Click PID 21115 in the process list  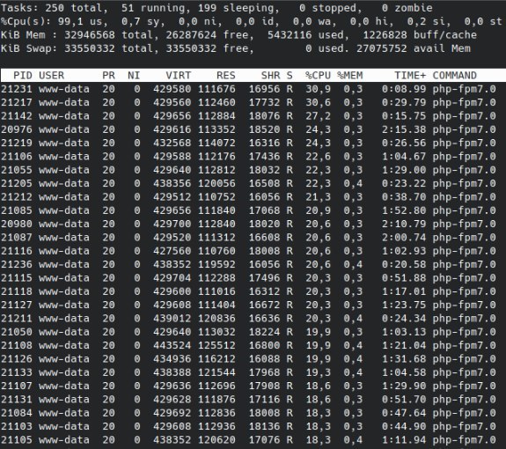click(x=17, y=278)
